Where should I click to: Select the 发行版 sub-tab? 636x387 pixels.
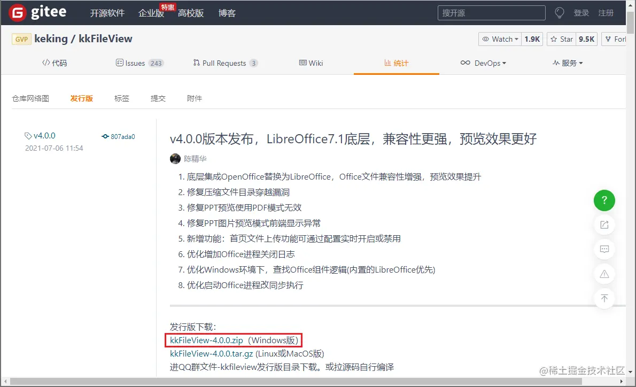point(82,98)
